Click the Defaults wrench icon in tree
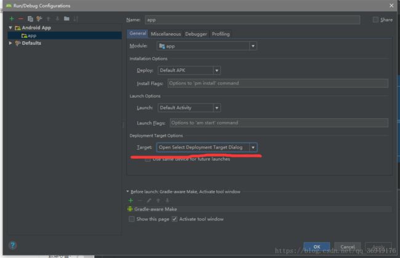The width and height of the screenshot is (400, 258). [18, 43]
